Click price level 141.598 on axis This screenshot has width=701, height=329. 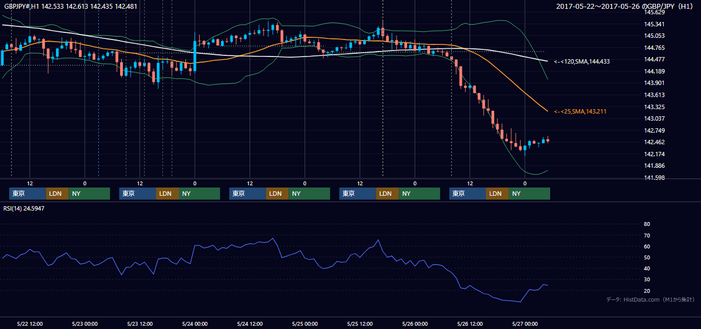(654, 178)
